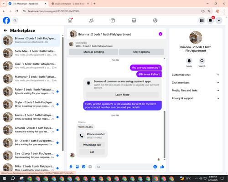Open the Facebook menu grid icon
The height and width of the screenshot is (182, 228).
click(x=202, y=20)
